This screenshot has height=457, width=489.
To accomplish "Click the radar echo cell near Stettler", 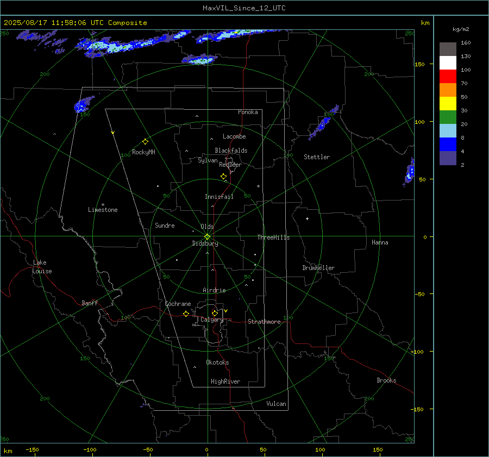I will point(323,122).
